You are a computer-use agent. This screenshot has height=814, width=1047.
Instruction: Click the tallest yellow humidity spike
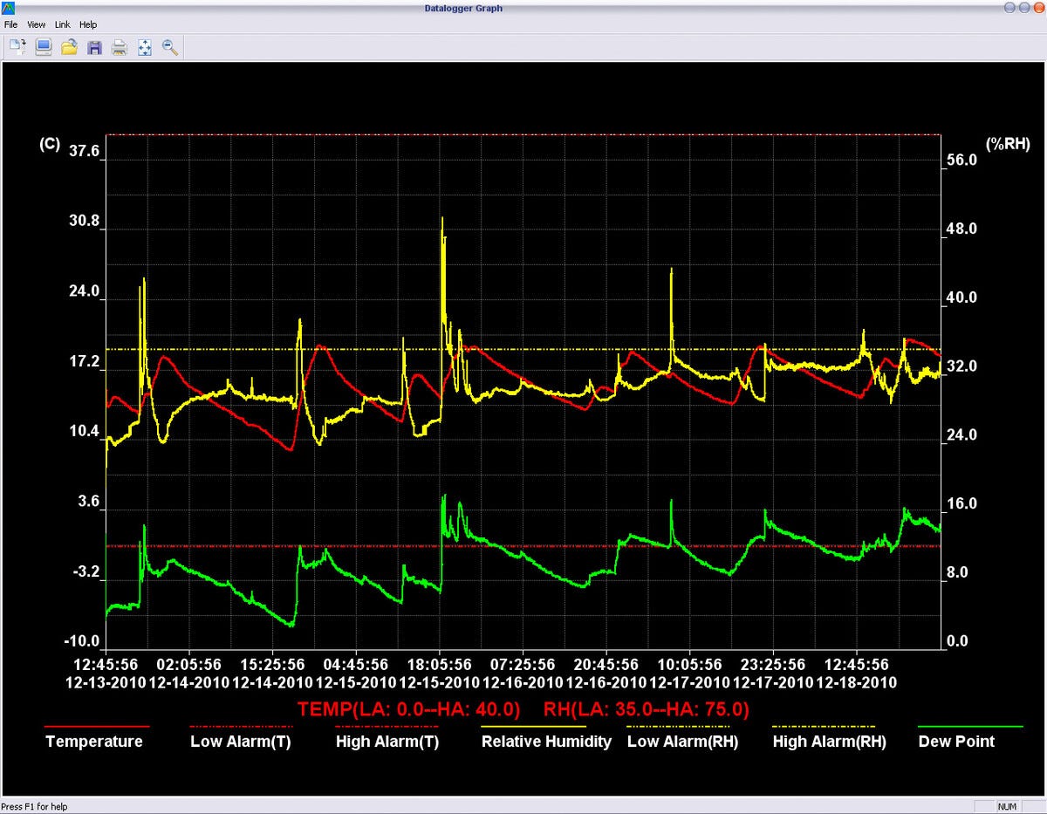tap(442, 231)
